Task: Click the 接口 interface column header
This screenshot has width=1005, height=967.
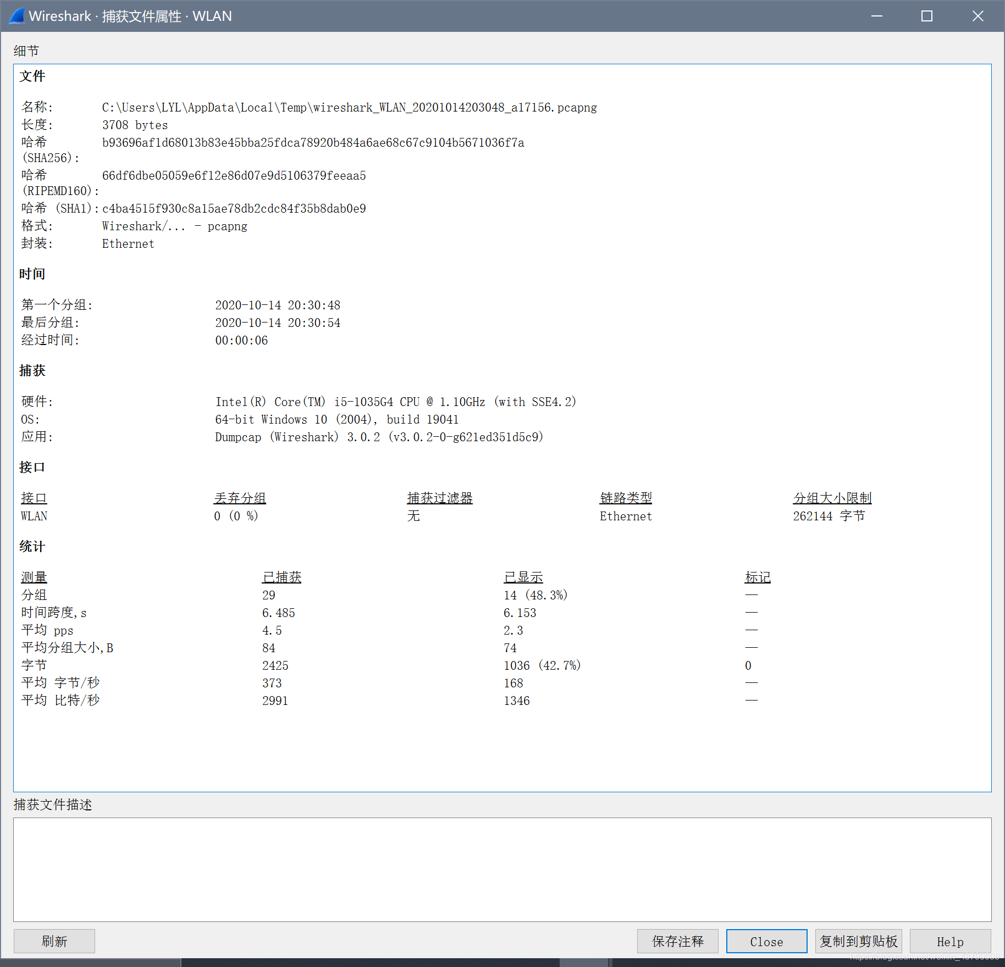Action: click(34, 498)
